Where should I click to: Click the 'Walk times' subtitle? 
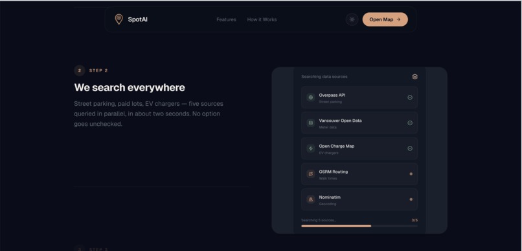click(328, 178)
